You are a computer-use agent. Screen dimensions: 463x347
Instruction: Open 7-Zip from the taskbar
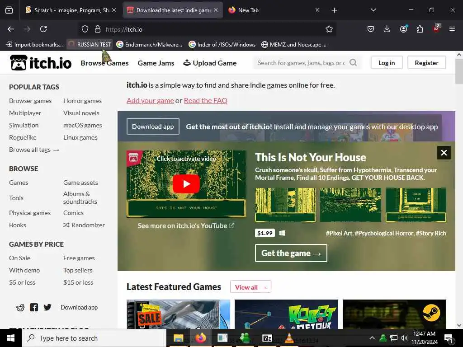[267, 338]
